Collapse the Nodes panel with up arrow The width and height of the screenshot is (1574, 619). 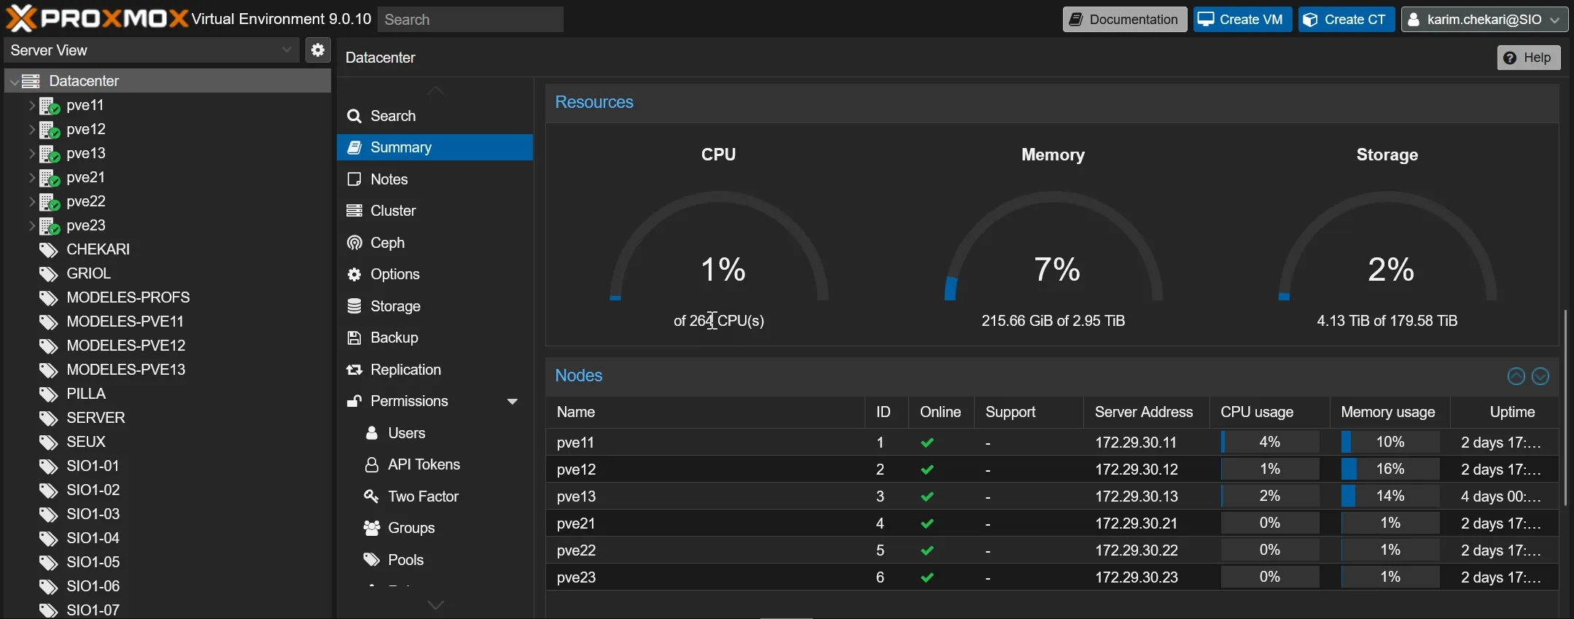pos(1516,376)
